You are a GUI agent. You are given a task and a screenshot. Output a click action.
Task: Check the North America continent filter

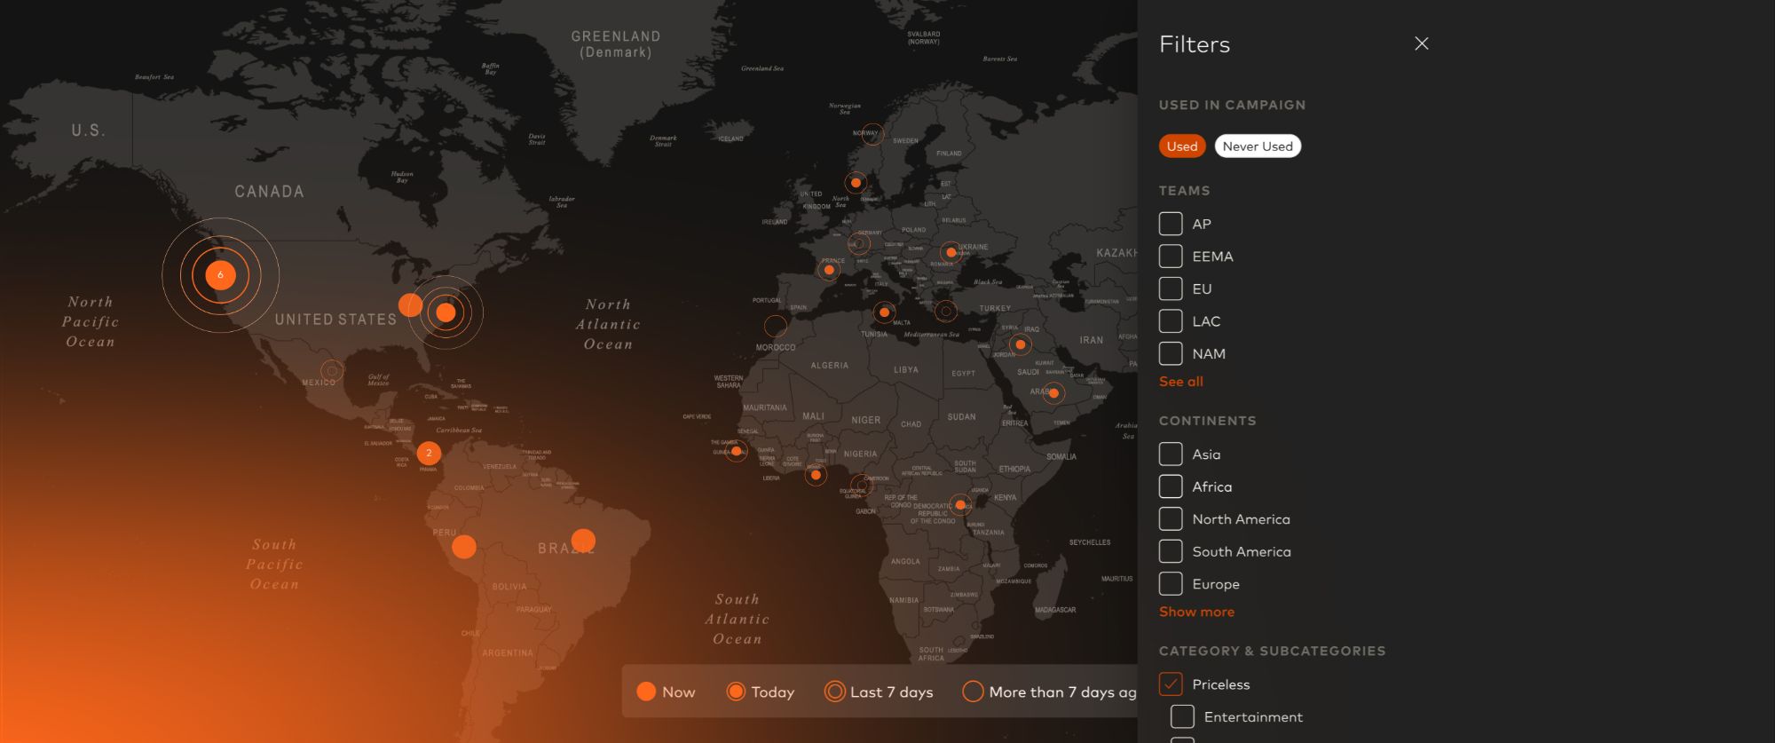pos(1171,519)
